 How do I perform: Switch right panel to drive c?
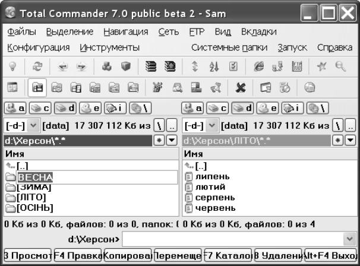(217, 108)
